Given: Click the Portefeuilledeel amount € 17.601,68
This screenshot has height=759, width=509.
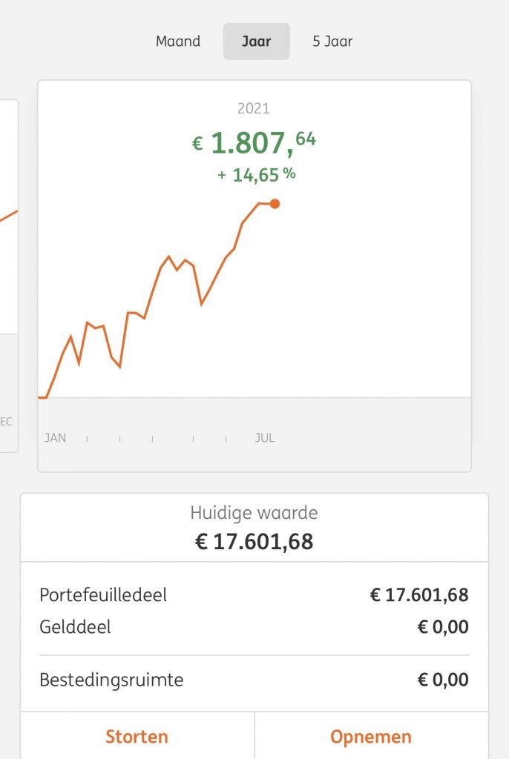Looking at the screenshot, I should tap(419, 595).
